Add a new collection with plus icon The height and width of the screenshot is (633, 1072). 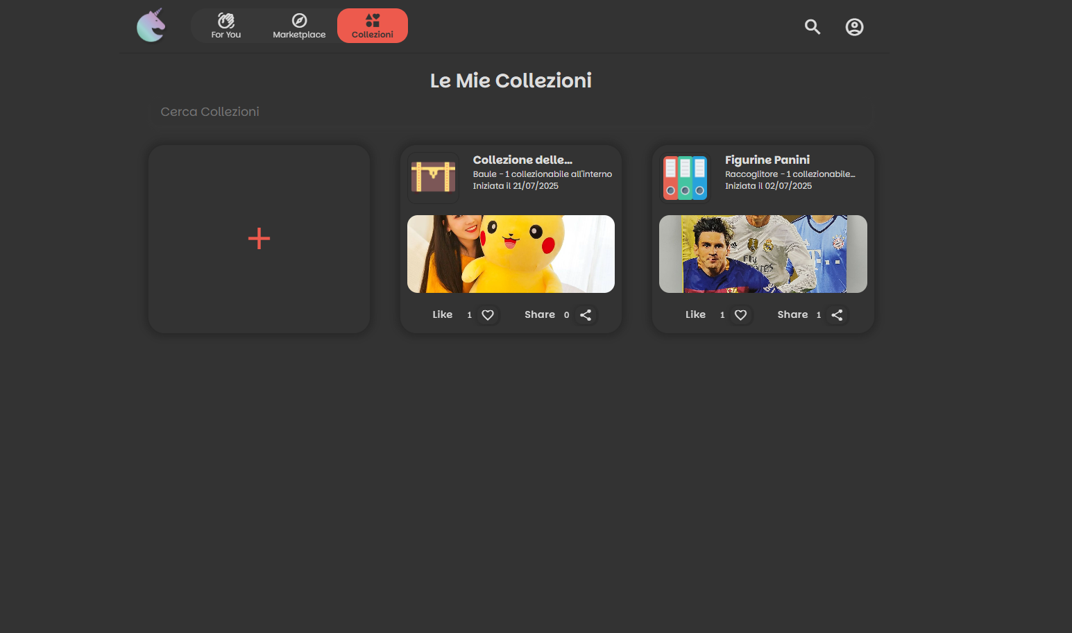point(259,239)
